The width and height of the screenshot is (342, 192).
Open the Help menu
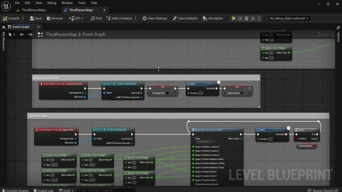pyautogui.click(x=94, y=3)
